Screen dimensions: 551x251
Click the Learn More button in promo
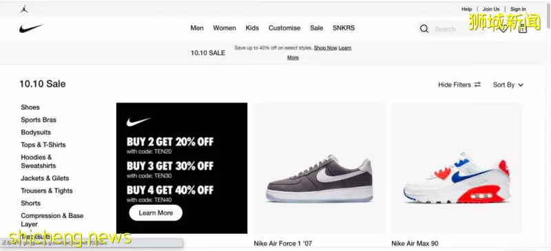coord(156,212)
